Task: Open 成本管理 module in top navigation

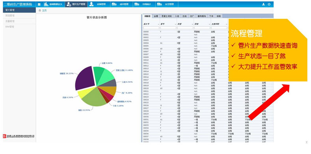Action: (121, 4)
